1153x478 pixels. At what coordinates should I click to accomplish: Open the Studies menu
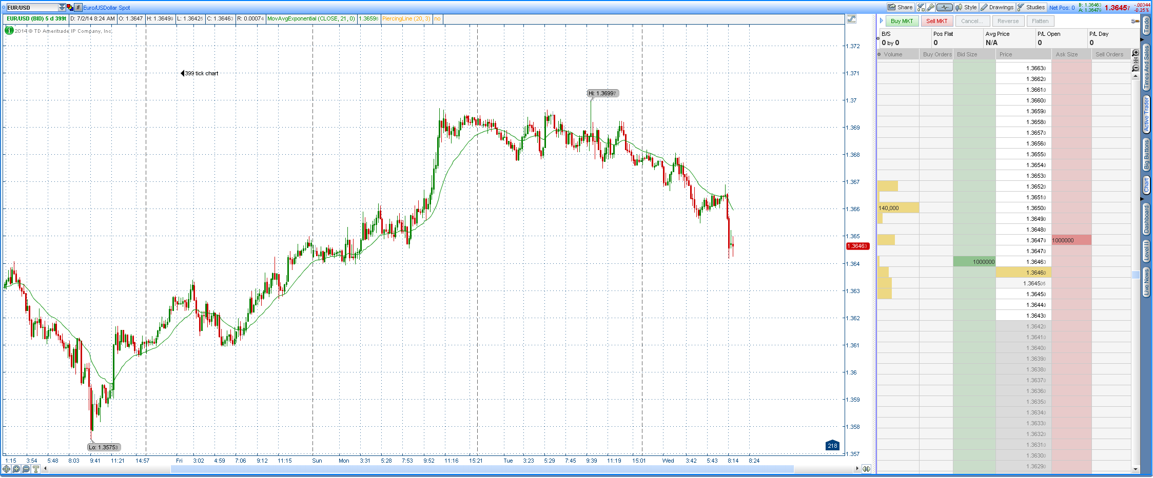(x=1031, y=7)
